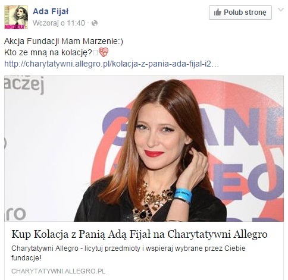The image size is (288, 280).
Task: Click the thumbs-up icon in Polub stronę
Action: pos(218,12)
